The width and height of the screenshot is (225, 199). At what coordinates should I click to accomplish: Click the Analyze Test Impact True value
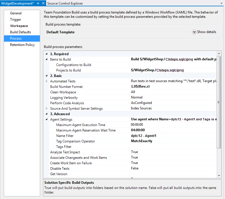pyautogui.click(x=134, y=152)
